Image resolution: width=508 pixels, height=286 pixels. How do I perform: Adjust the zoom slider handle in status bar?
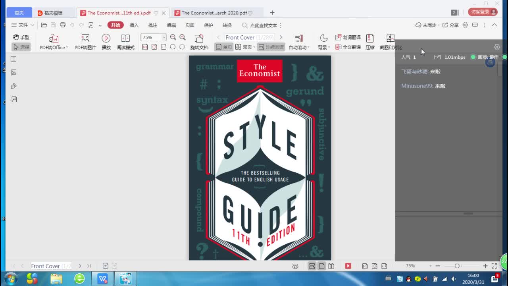click(457, 266)
